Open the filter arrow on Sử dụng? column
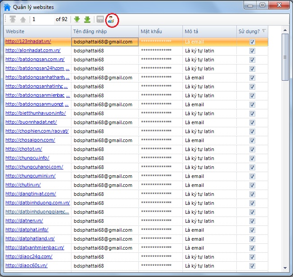 click(x=264, y=31)
